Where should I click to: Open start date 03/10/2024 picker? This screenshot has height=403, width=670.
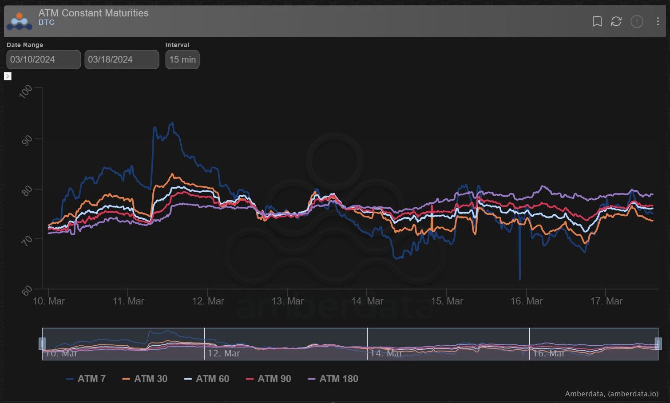44,59
